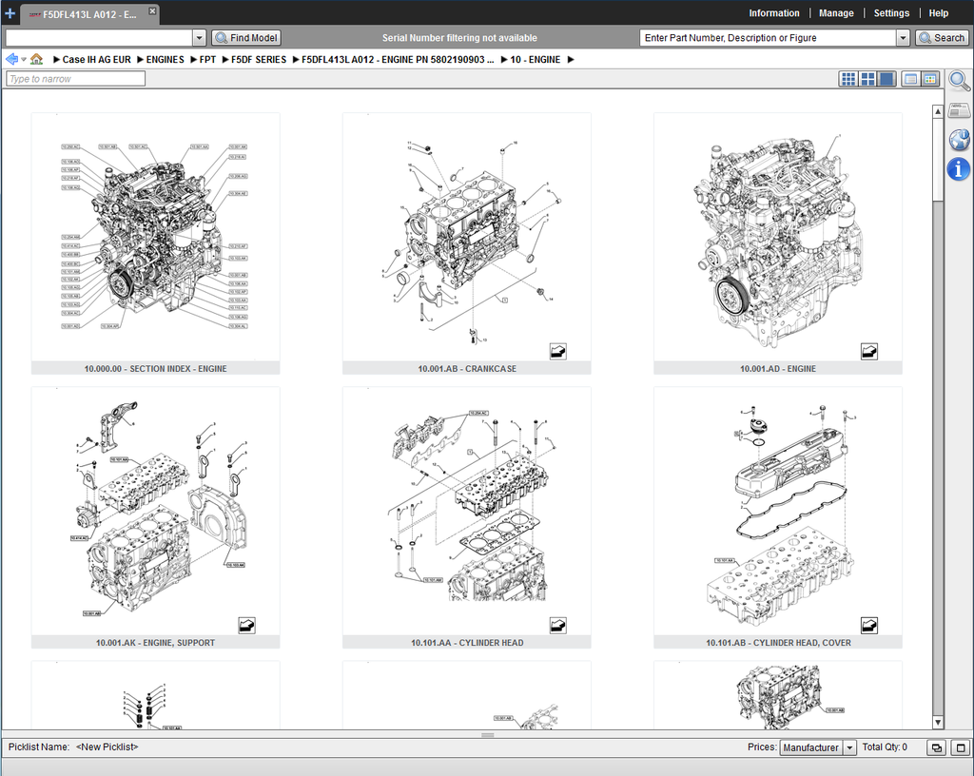Click picklist icon on Crankcase thumbnail
974x776 pixels.
pos(558,352)
